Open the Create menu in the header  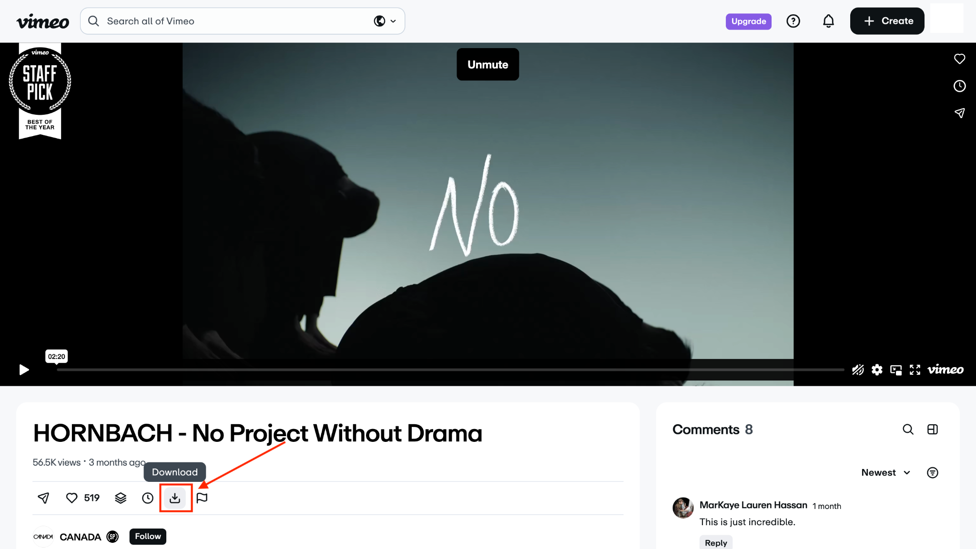click(x=886, y=21)
